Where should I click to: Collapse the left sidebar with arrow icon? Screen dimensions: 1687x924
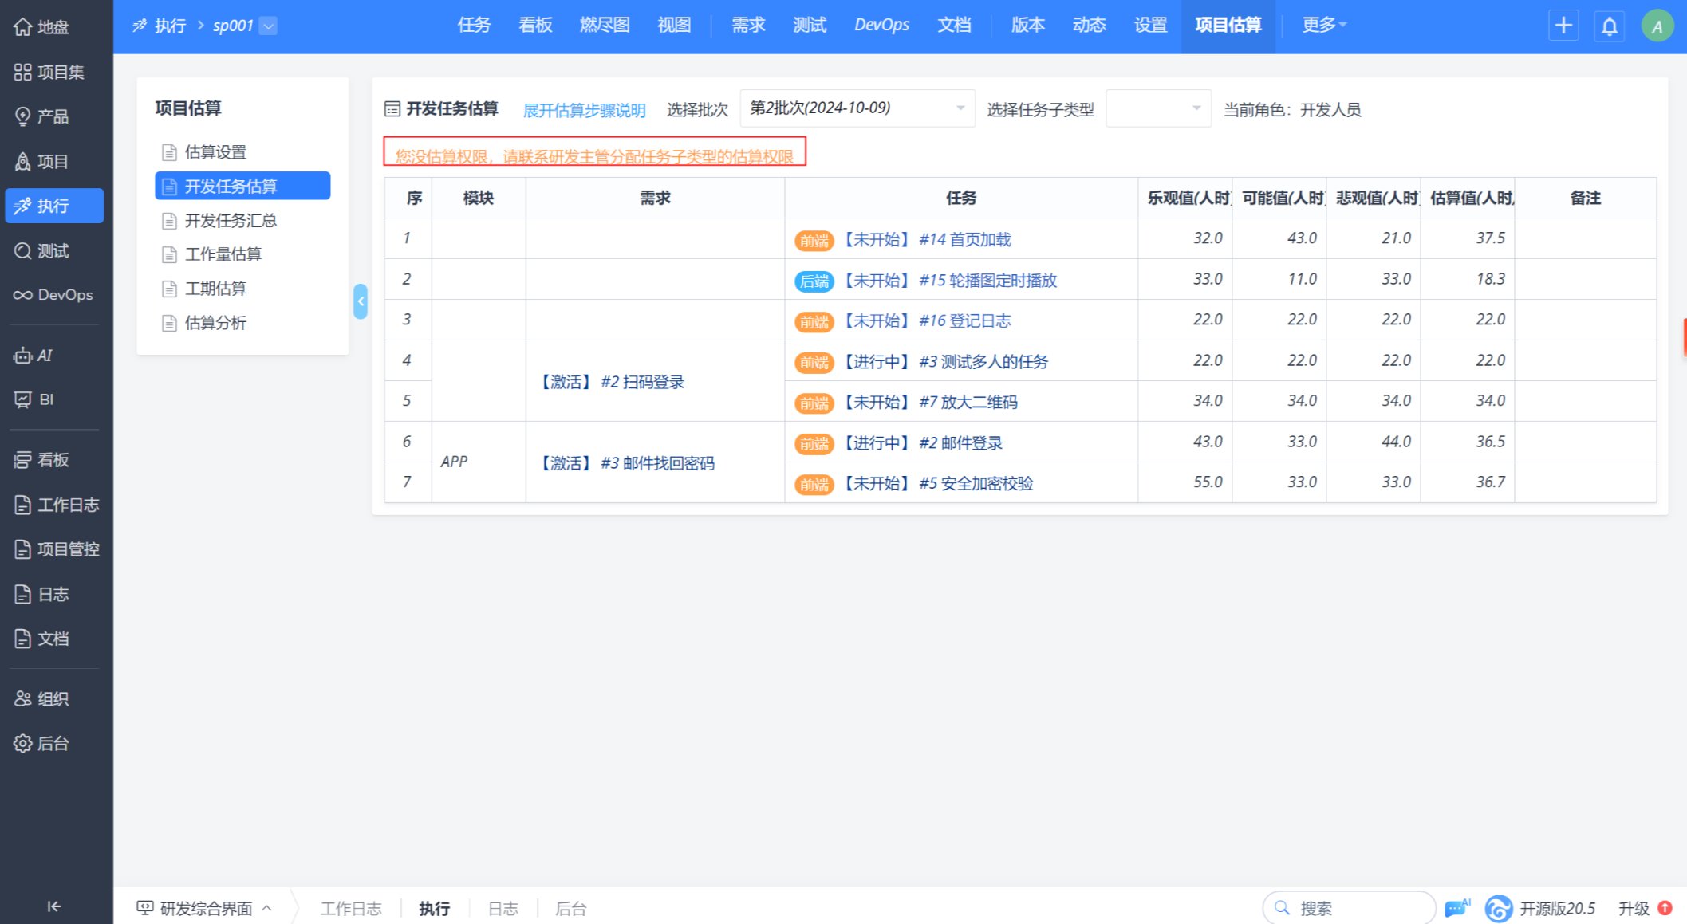tap(53, 906)
